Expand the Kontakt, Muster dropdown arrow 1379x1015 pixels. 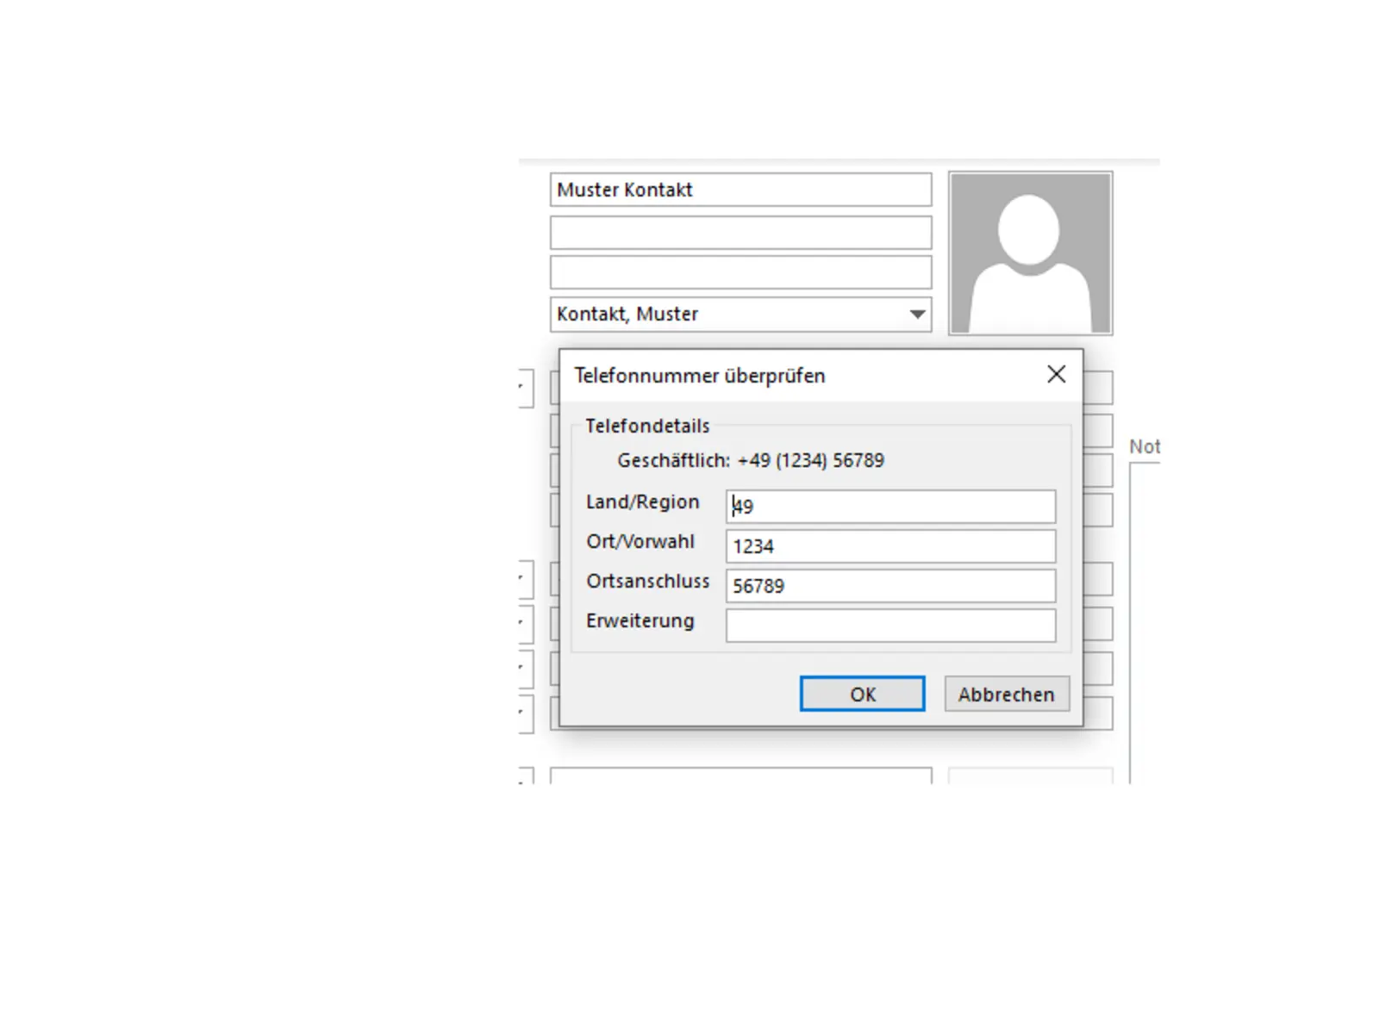point(917,314)
